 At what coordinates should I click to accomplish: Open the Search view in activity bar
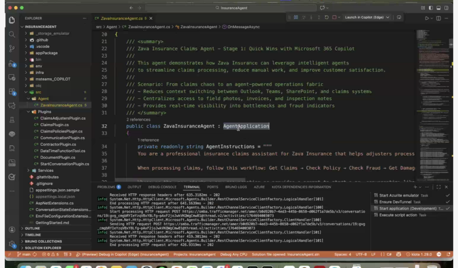[x=12, y=34]
